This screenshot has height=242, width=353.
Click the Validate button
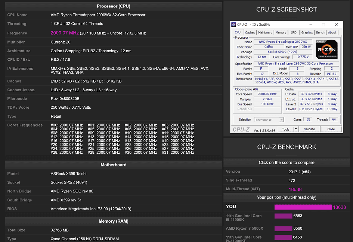[310, 129]
